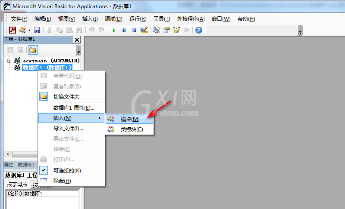Viewport: 345px width, 209px height.
Task: Open Properties Window toolbar icon
Action: (x=166, y=30)
